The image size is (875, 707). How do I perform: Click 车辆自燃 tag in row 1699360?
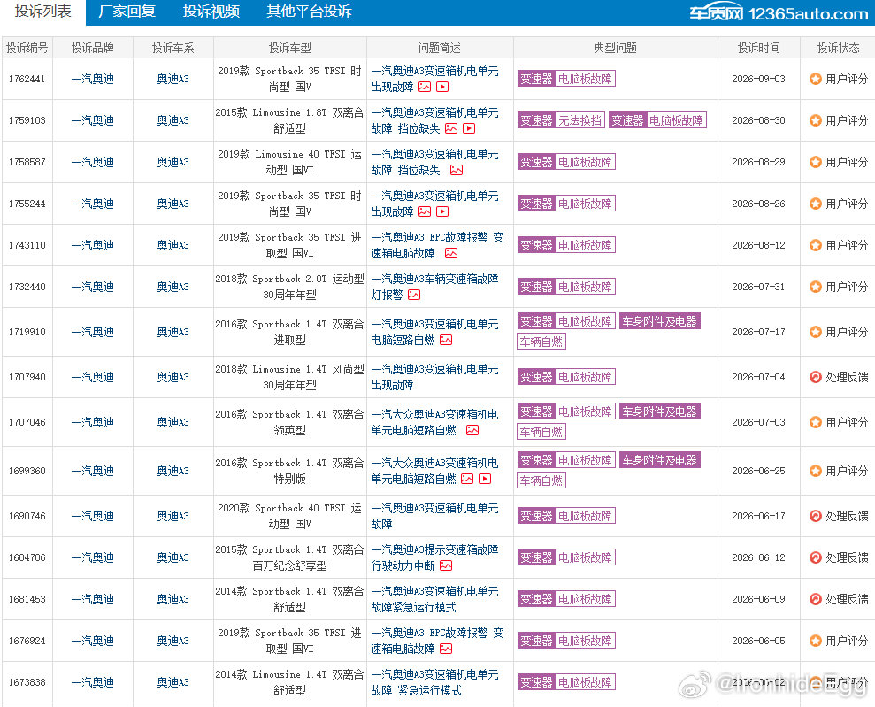[x=541, y=480]
